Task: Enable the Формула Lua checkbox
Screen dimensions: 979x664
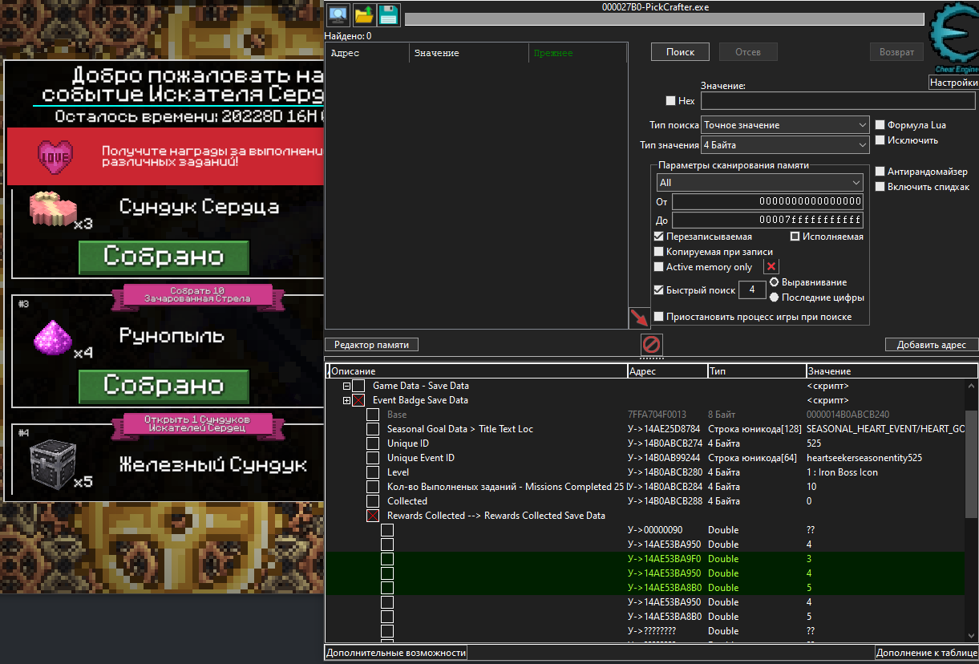Action: click(x=880, y=125)
